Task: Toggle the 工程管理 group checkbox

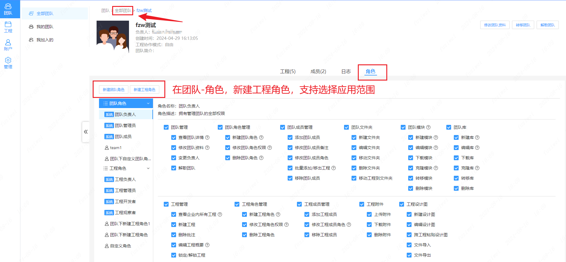Action: (x=166, y=204)
